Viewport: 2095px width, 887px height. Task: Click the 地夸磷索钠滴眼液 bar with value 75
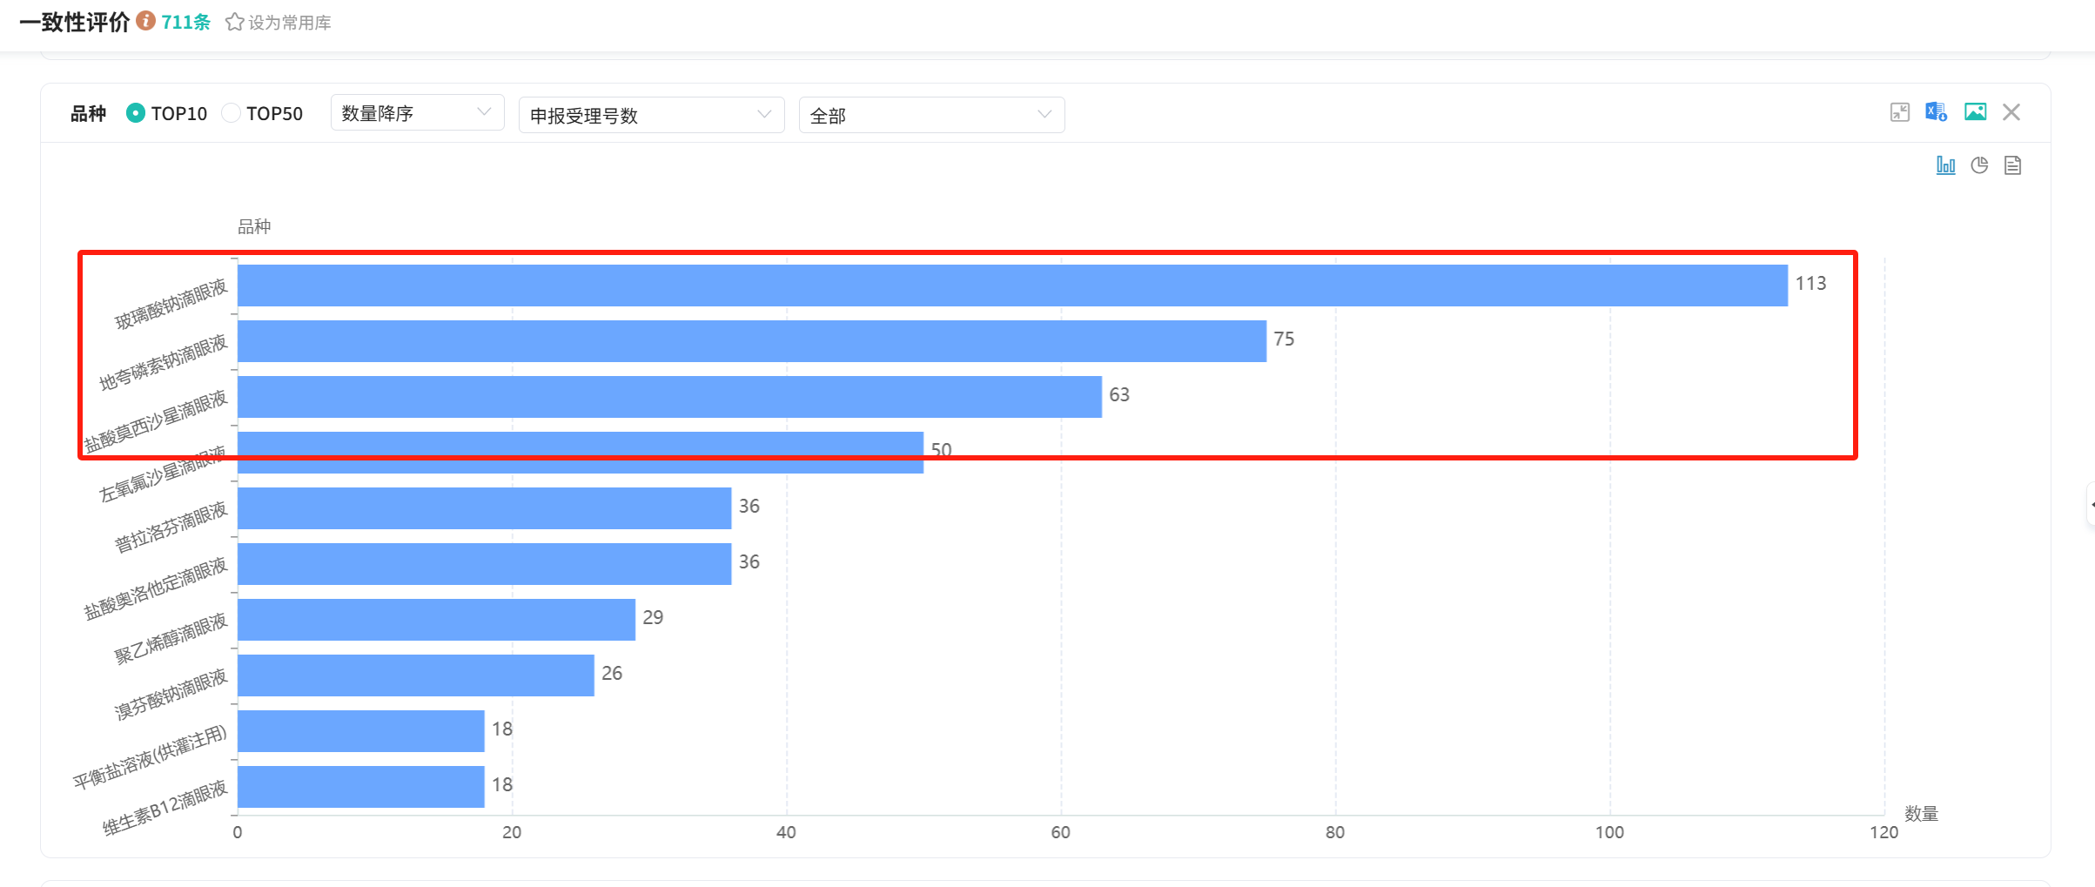tap(751, 341)
